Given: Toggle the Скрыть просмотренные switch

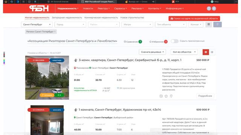Looking at the screenshot, I should tap(175, 41).
